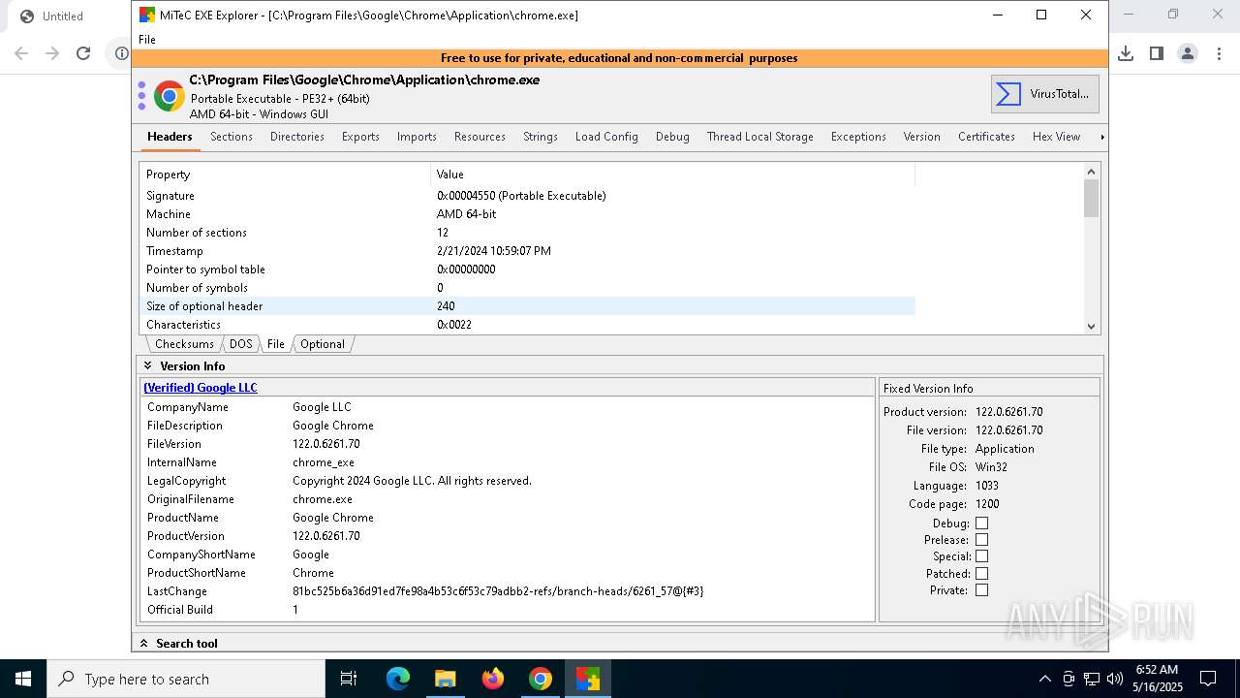Screen dimensions: 1240x698
Task: Open File Explorer from the taskbar
Action: click(x=446, y=679)
